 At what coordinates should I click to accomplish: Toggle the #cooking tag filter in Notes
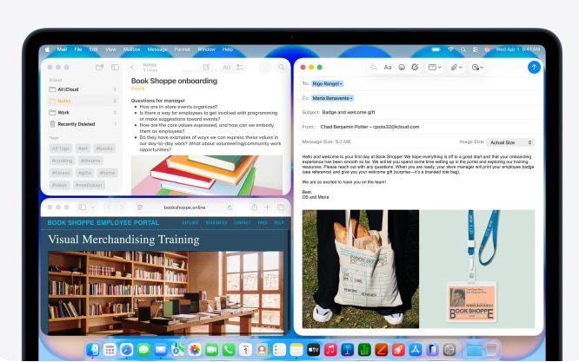[62, 161]
